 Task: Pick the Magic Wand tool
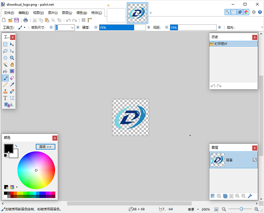tap(5, 65)
